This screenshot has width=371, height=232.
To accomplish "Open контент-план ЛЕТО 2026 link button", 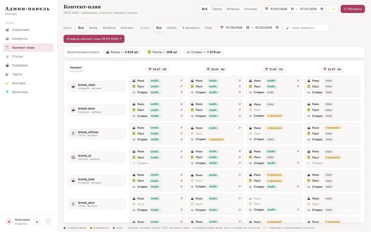I will coord(94,39).
